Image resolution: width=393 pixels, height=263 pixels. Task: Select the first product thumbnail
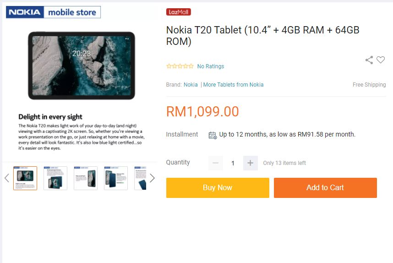25,178
